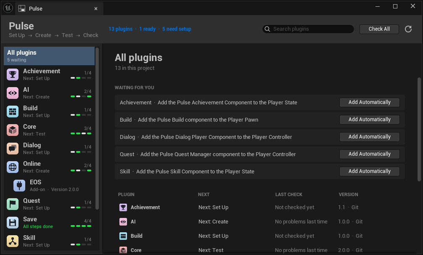Add Build component automatically

coord(369,120)
